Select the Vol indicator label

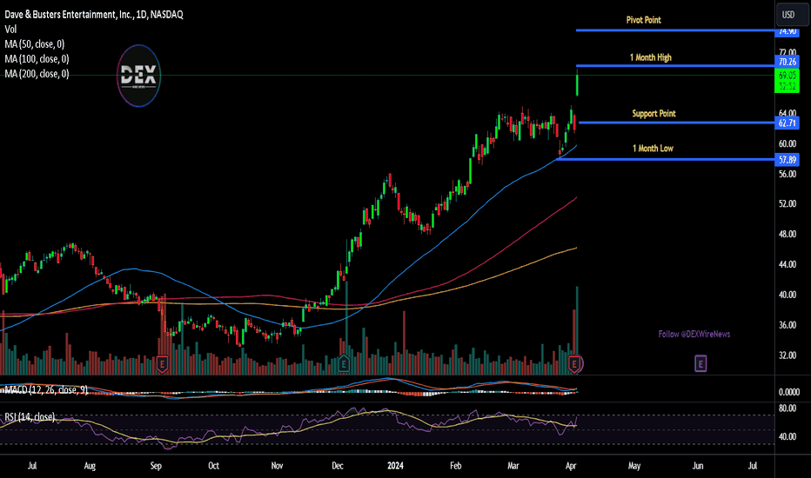(10, 30)
